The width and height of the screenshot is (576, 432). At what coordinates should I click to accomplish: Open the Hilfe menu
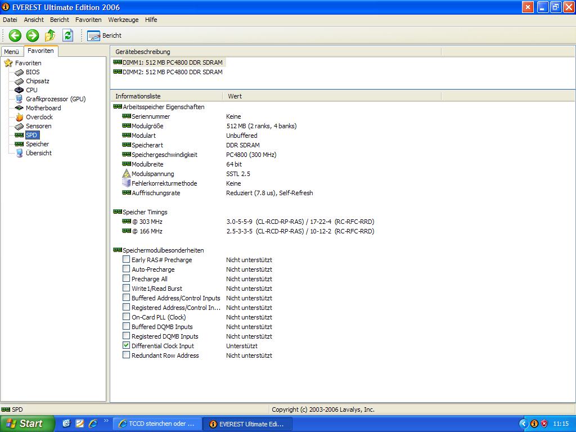tap(151, 20)
